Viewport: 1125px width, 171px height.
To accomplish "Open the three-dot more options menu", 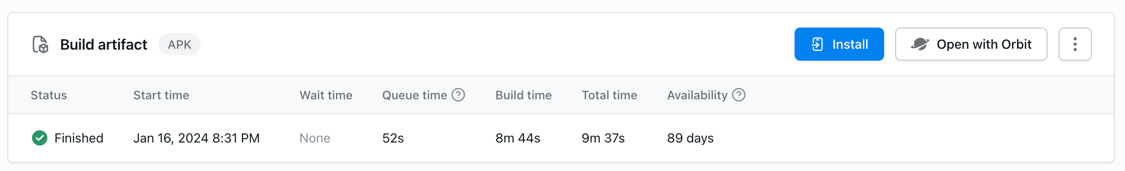I will coord(1075,44).
